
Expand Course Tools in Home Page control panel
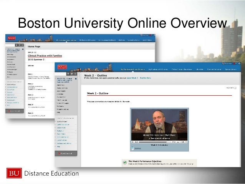click(11, 90)
